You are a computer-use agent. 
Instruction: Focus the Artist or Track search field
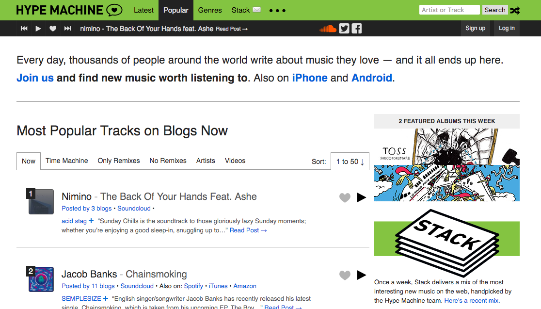(449, 10)
